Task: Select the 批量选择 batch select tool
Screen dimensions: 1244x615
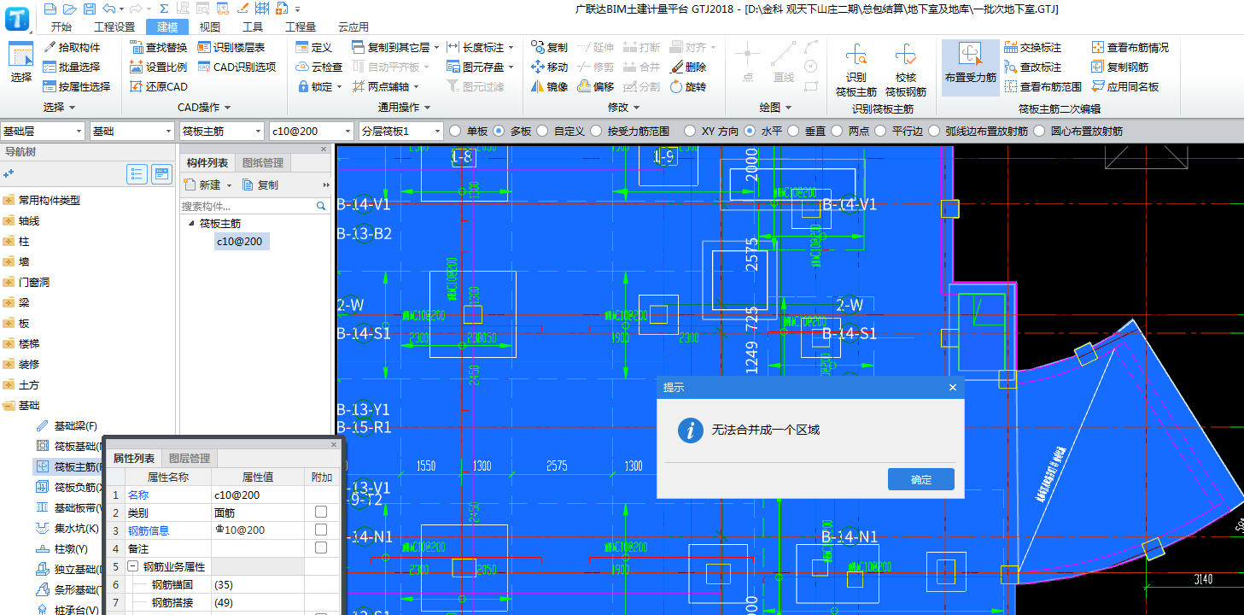Action: (x=72, y=67)
